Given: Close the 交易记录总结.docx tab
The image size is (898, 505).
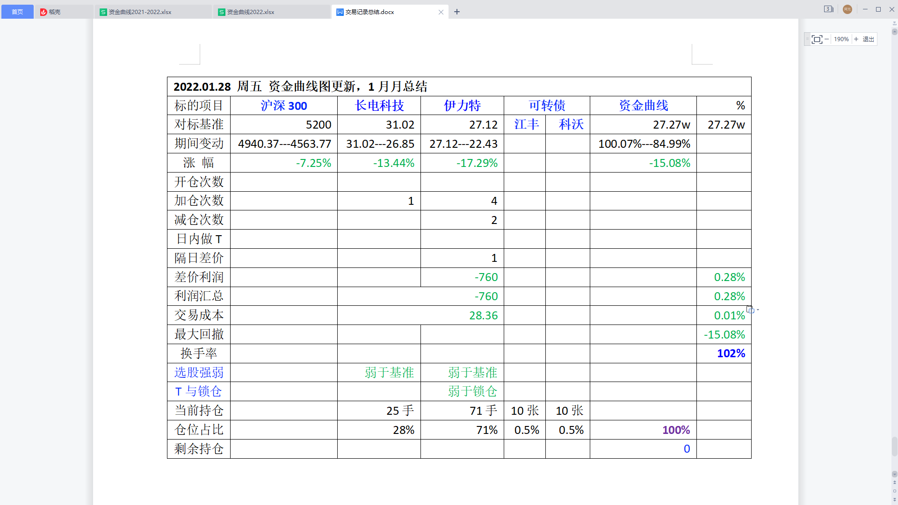Looking at the screenshot, I should pos(441,12).
